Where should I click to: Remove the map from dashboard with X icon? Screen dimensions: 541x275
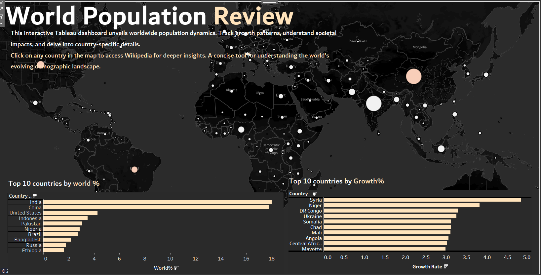(x=1, y=3)
